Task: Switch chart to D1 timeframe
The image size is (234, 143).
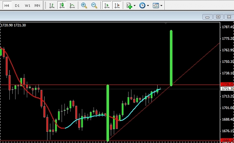Action: (x=17, y=6)
